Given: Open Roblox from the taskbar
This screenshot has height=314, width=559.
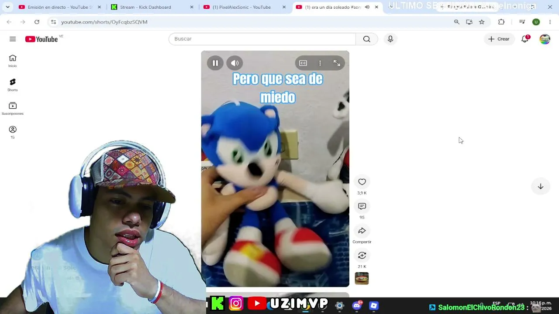Looking at the screenshot, I should tap(373, 306).
